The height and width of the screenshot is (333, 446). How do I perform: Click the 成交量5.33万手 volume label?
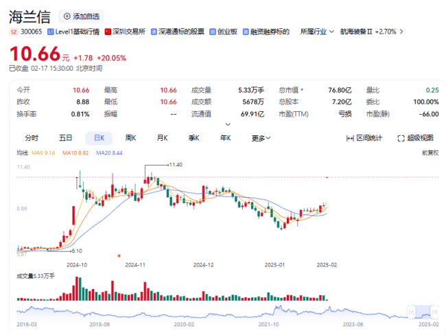(x=36, y=276)
